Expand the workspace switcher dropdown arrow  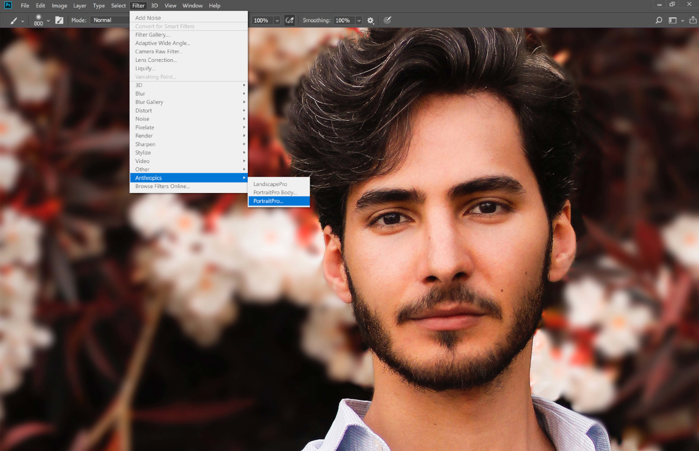[683, 20]
